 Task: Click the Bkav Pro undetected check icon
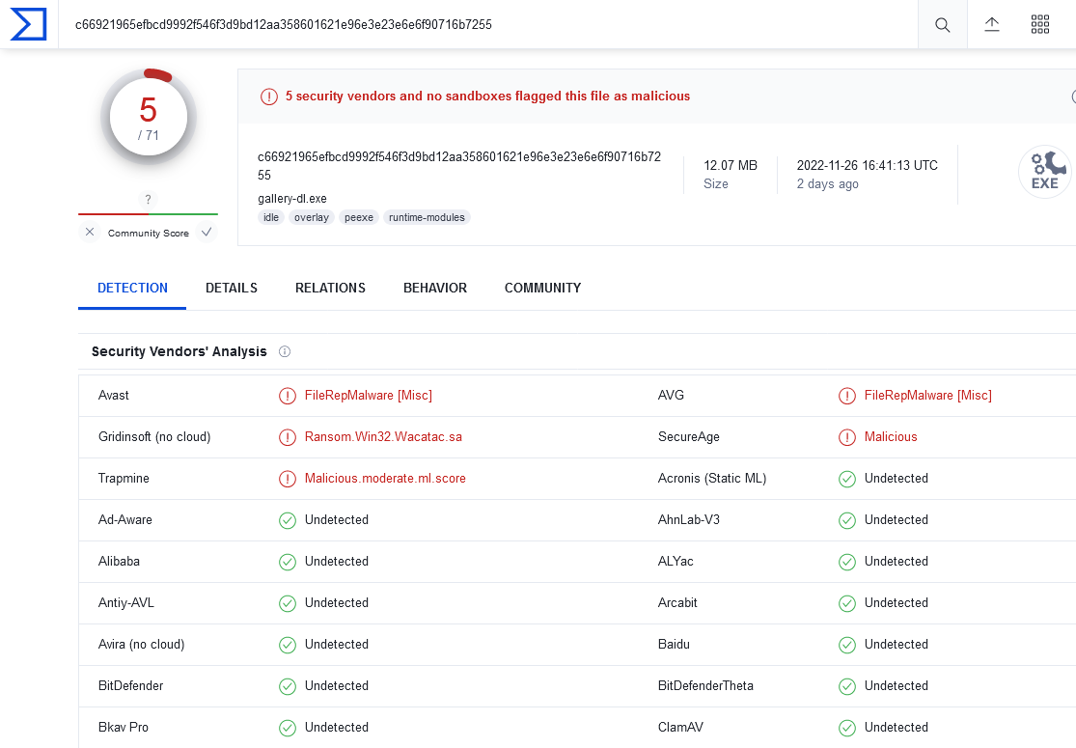[288, 728]
